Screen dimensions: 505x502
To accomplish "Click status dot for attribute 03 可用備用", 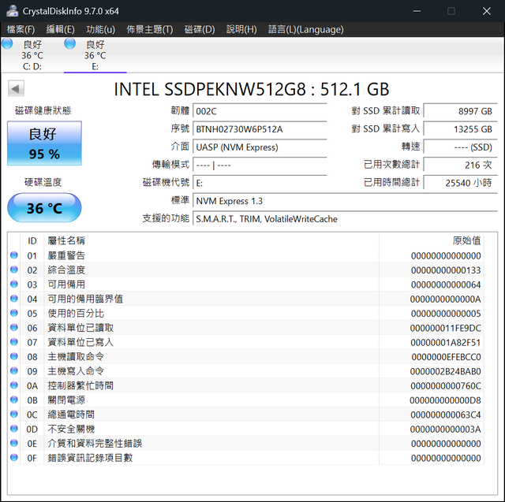I will (14, 284).
